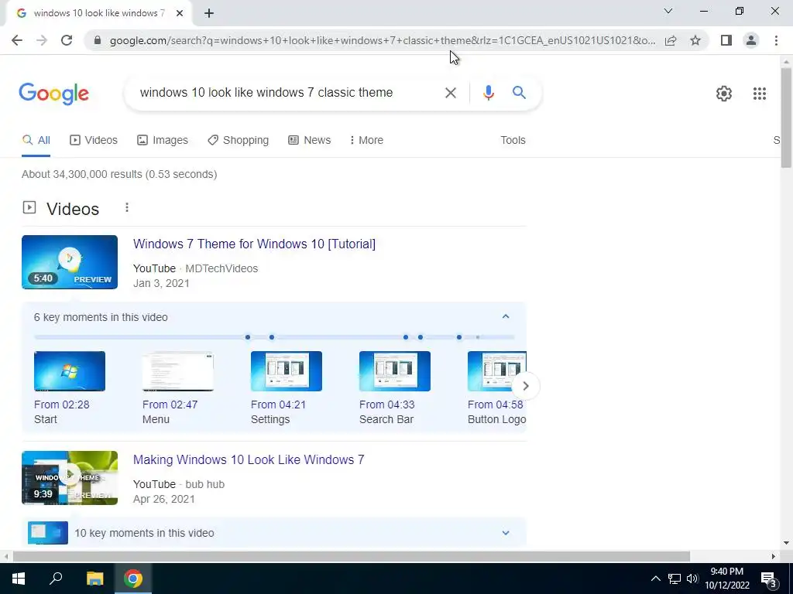Bookmark this page with the star icon
Screen dimensions: 793x594
pyautogui.click(x=695, y=40)
